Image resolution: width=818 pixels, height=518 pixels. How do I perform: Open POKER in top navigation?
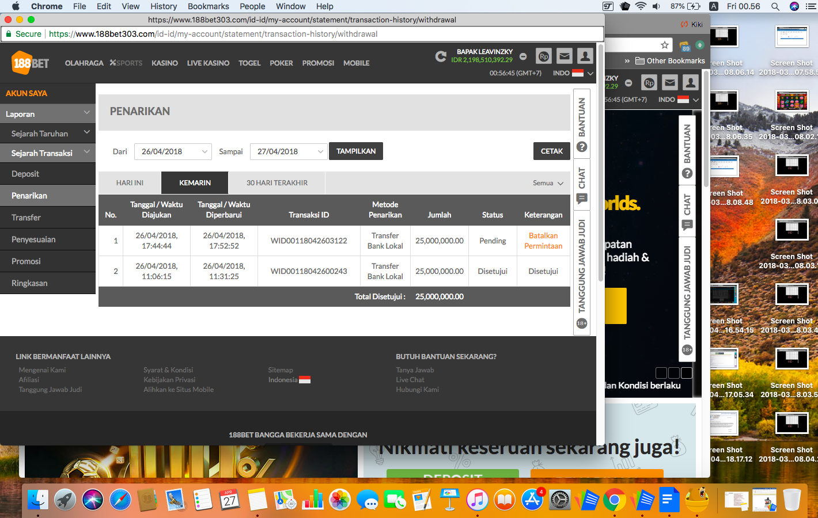tap(281, 63)
